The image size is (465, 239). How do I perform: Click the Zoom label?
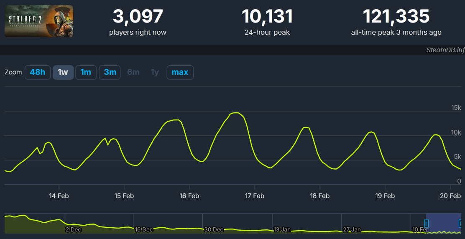(13, 72)
